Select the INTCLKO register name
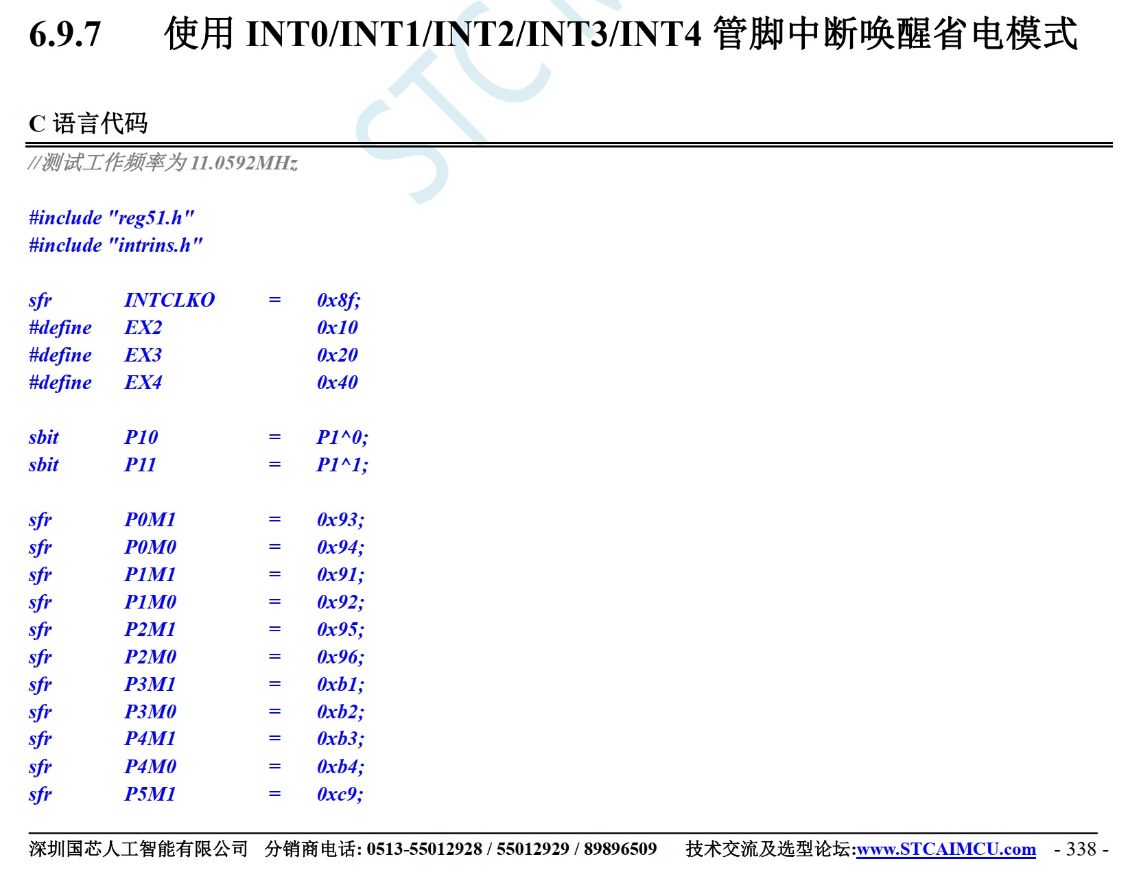Screen dimensions: 1141x883 click(169, 300)
